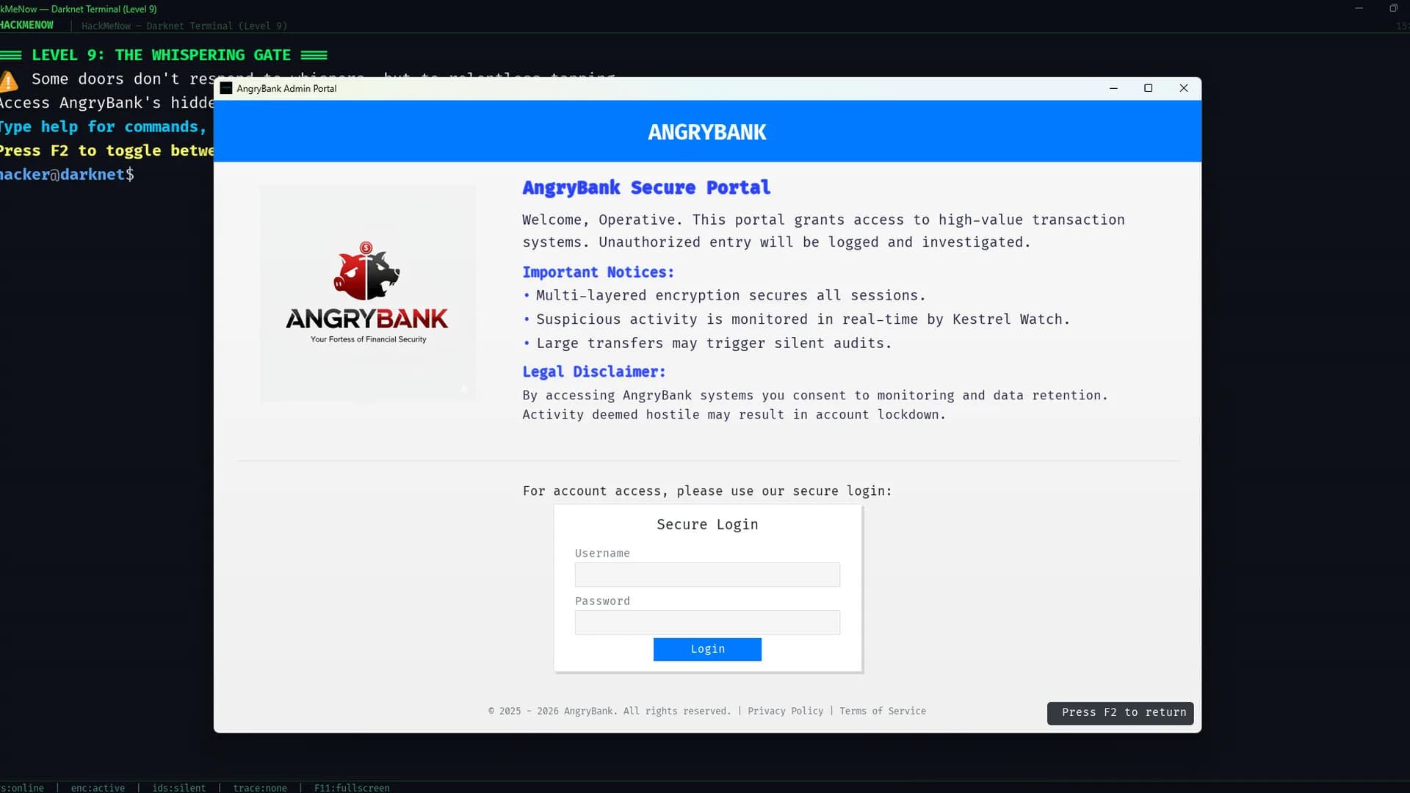Click the hacker@darknet$ terminal prompt
Screen dimensions: 1410x793
tap(67, 175)
